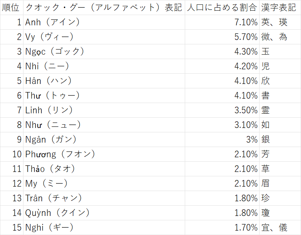This screenshot has height=235, width=301.
Task: Click the Thảo（タオ）name cell
Action: [104, 169]
